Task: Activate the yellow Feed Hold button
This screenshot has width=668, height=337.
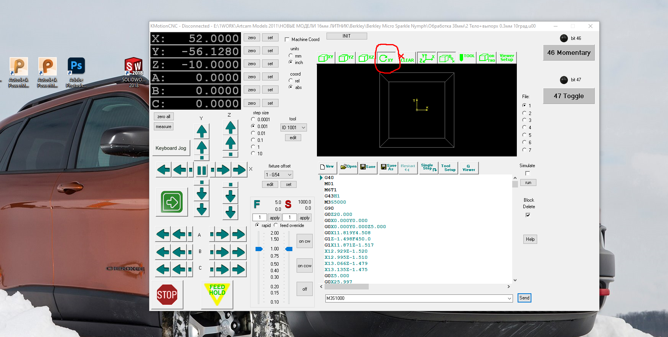Action: point(217,294)
